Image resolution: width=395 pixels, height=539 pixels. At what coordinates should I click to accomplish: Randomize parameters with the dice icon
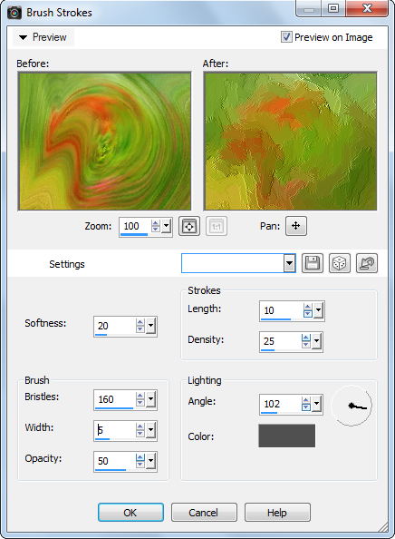coord(340,263)
